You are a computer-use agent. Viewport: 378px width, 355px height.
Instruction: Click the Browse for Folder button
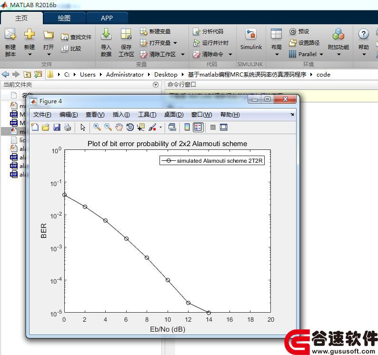point(38,74)
